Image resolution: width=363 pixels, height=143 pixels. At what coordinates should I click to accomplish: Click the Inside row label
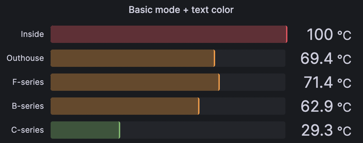[x=32, y=34]
